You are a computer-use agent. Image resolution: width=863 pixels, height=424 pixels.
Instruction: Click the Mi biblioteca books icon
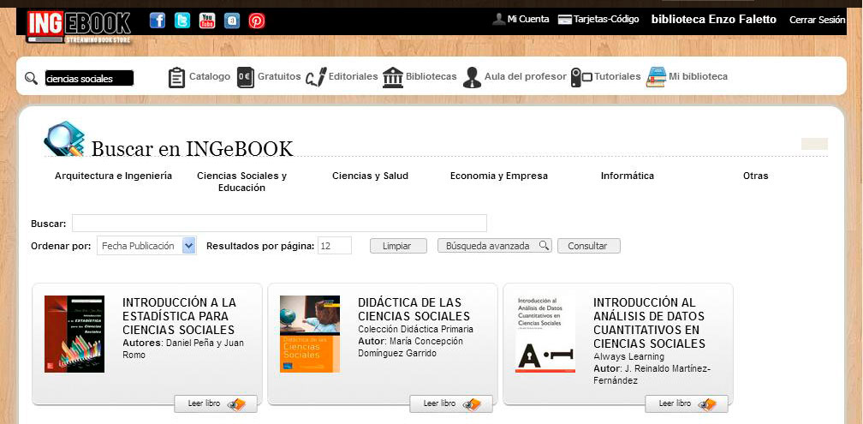[x=656, y=77]
